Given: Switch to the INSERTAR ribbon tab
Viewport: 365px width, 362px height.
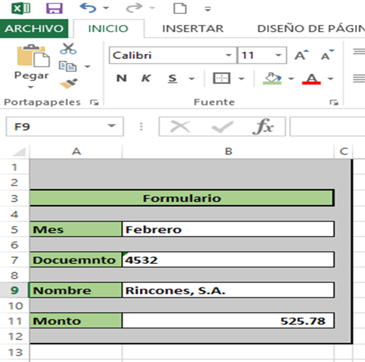Looking at the screenshot, I should pyautogui.click(x=193, y=29).
